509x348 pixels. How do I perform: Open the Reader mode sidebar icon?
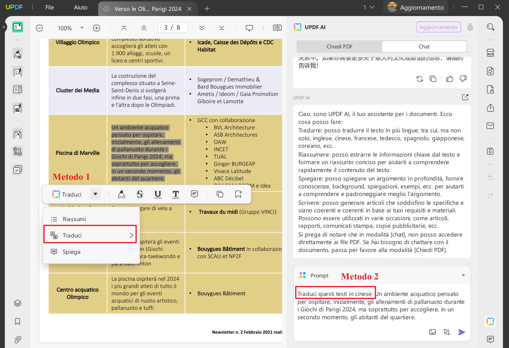18,27
